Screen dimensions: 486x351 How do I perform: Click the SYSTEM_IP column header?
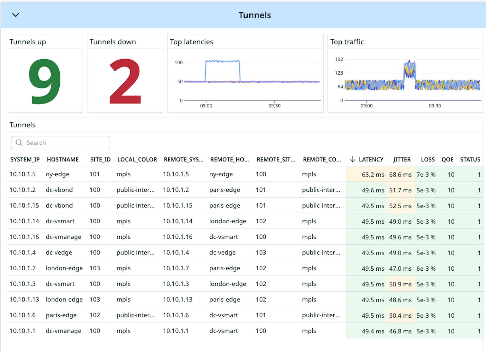(25, 159)
